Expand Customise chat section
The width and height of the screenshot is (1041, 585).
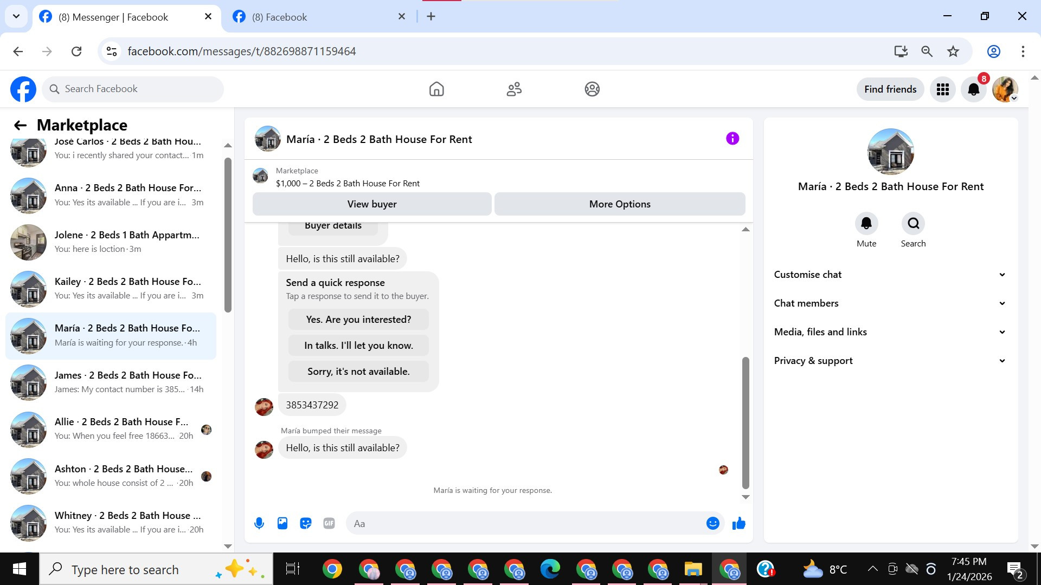(x=890, y=275)
